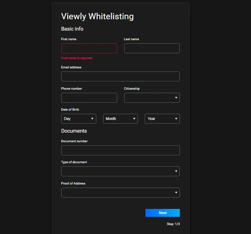Click the 'Type of document' label
This screenshot has width=251, height=234.
74,162
